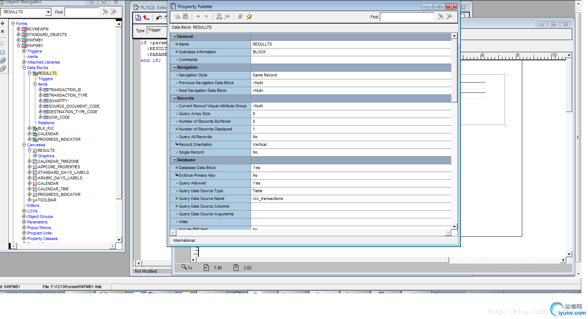Screen dimensions: 588x319
Task: Click the Find field in Property Palette
Action: click(x=407, y=17)
